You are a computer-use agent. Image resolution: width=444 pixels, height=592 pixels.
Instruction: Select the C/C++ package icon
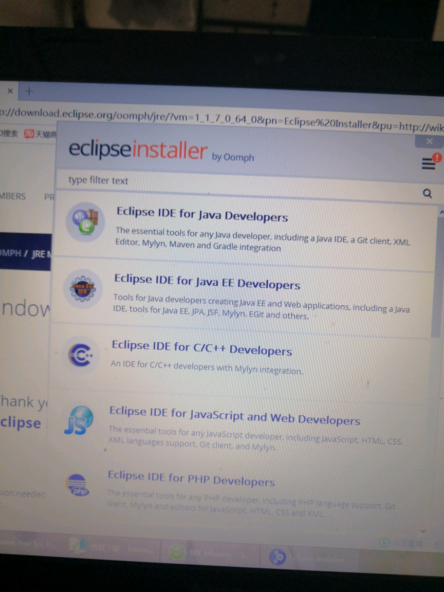pos(80,355)
